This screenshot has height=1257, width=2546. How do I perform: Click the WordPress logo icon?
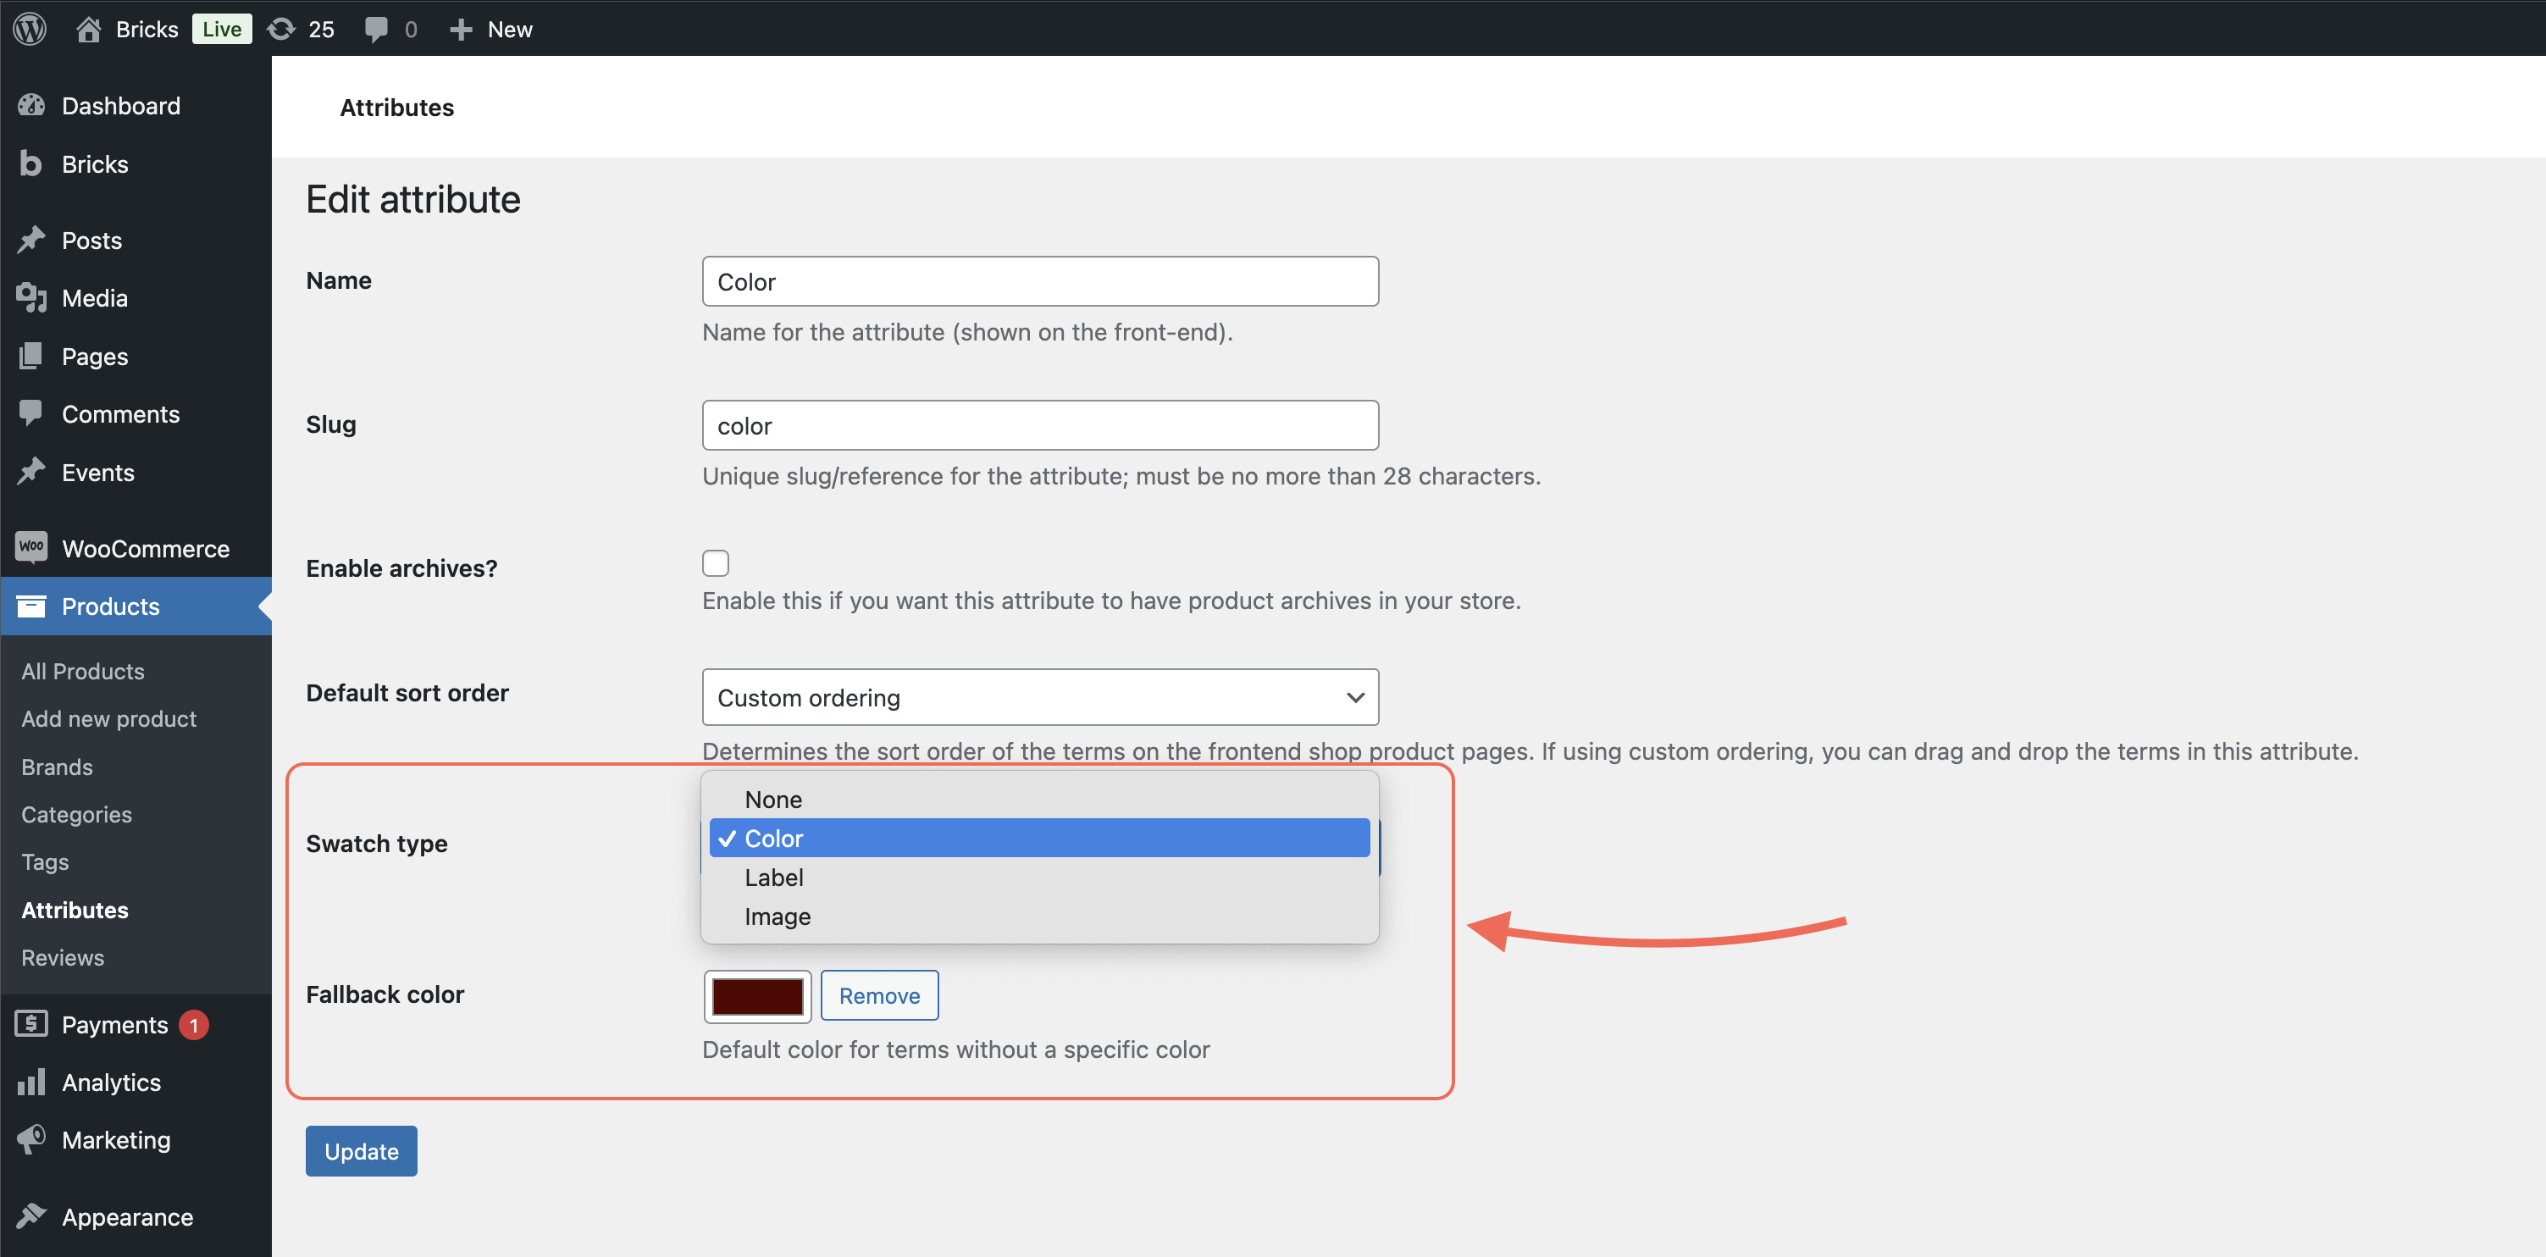pyautogui.click(x=30, y=29)
